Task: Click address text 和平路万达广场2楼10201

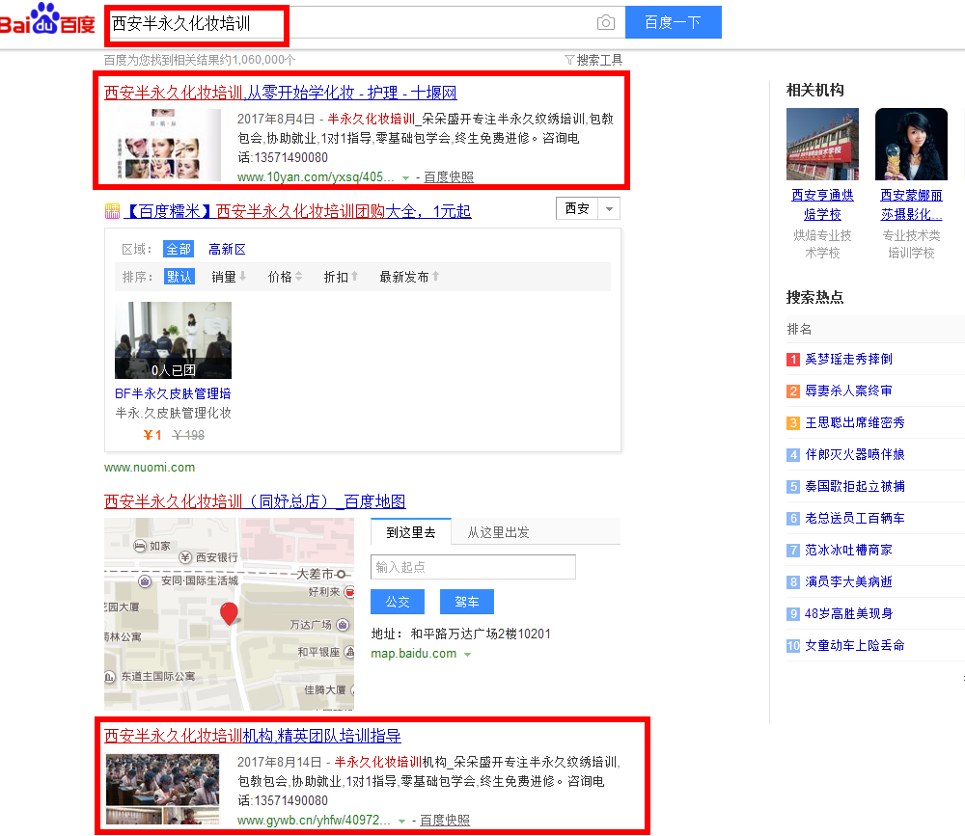Action: pos(481,634)
